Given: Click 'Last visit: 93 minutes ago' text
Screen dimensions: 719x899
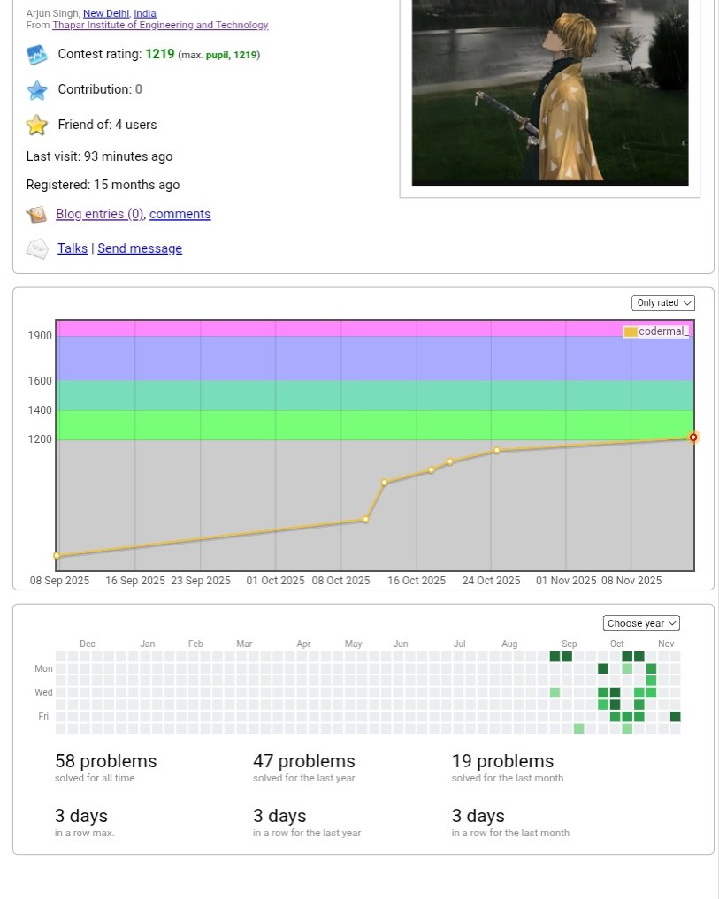Looking at the screenshot, I should click(99, 156).
